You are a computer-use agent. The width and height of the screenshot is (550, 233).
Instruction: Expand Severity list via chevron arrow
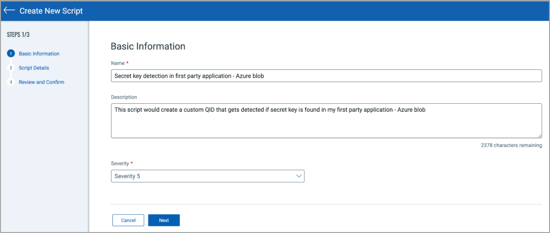pyautogui.click(x=299, y=176)
